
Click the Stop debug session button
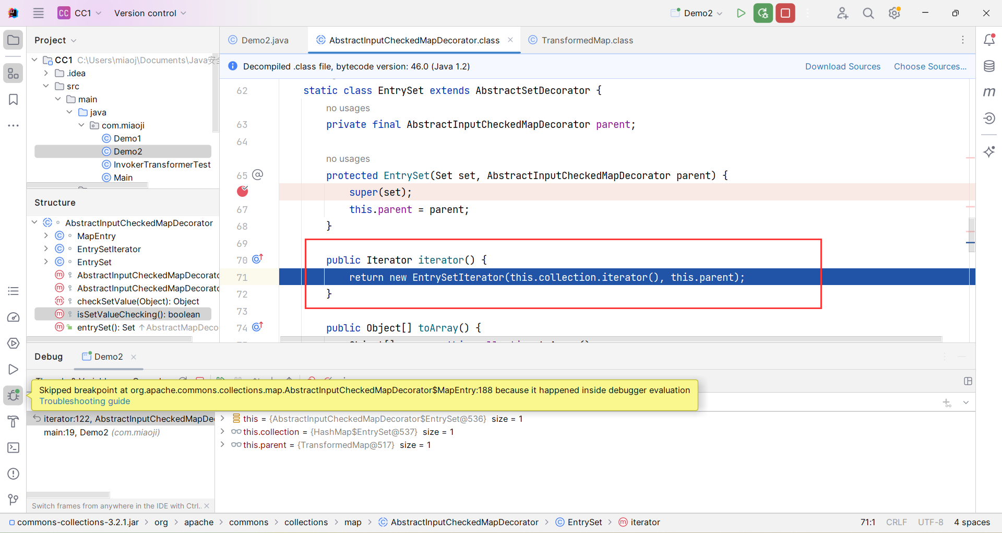click(x=785, y=13)
